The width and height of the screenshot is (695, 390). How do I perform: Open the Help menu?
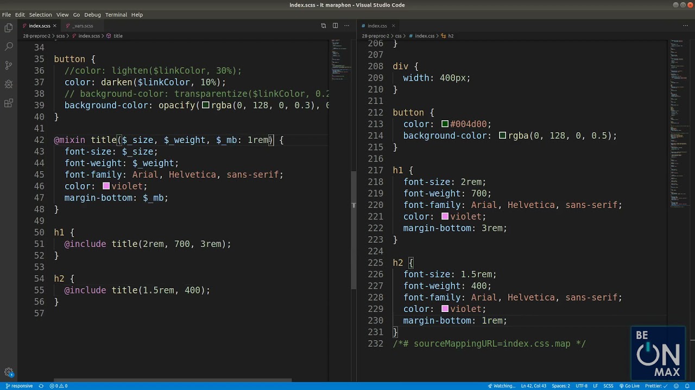tap(137, 15)
